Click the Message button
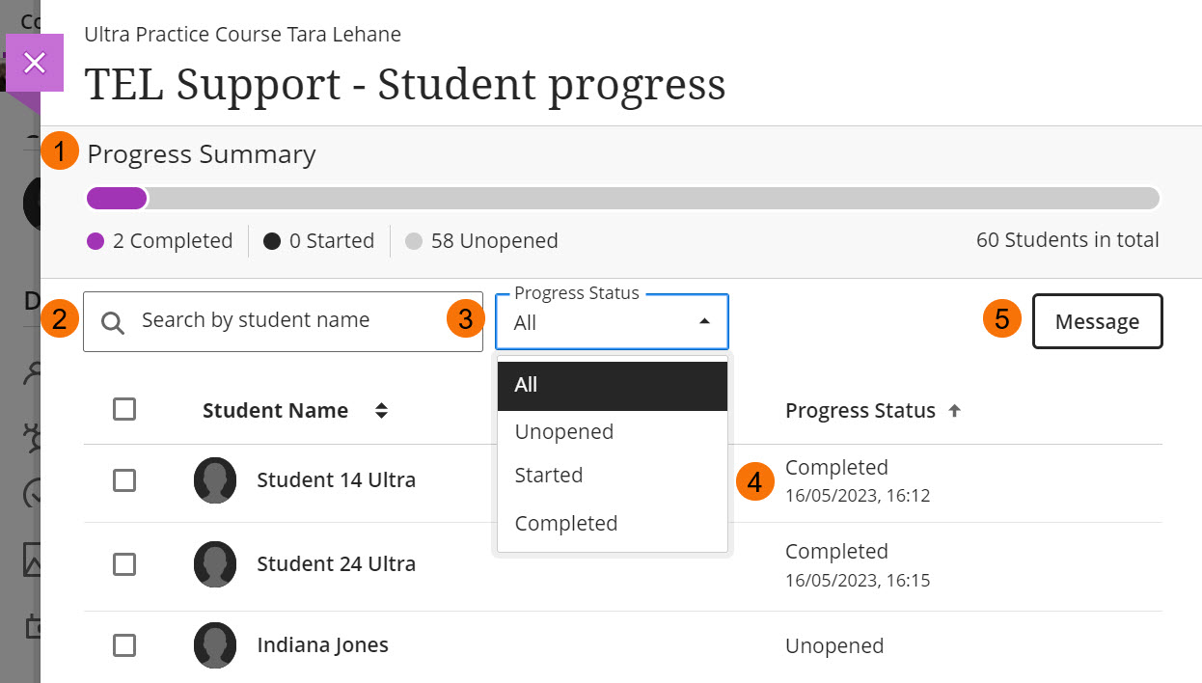 tap(1097, 320)
